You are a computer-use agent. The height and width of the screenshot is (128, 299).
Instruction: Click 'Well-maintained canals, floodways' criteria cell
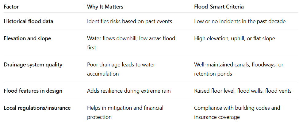[239, 69]
